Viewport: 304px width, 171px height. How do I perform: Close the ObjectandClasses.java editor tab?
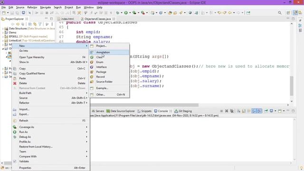pyautogui.click(x=114, y=19)
